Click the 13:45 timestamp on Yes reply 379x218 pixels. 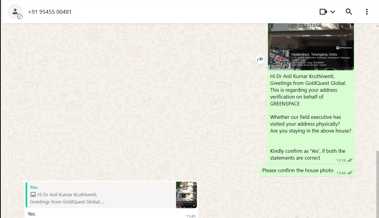click(191, 216)
